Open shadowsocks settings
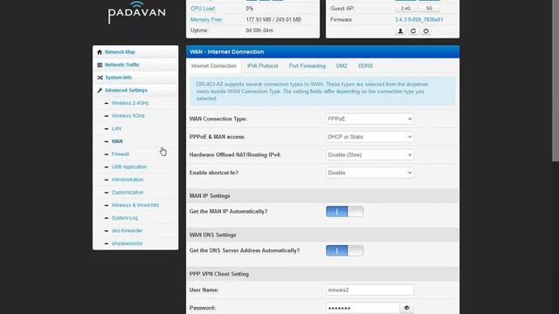Image resolution: width=559 pixels, height=314 pixels. 127,243
